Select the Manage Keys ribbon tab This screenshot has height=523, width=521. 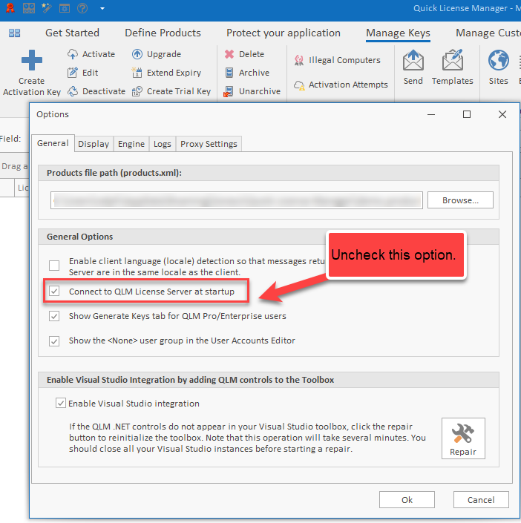pos(398,33)
